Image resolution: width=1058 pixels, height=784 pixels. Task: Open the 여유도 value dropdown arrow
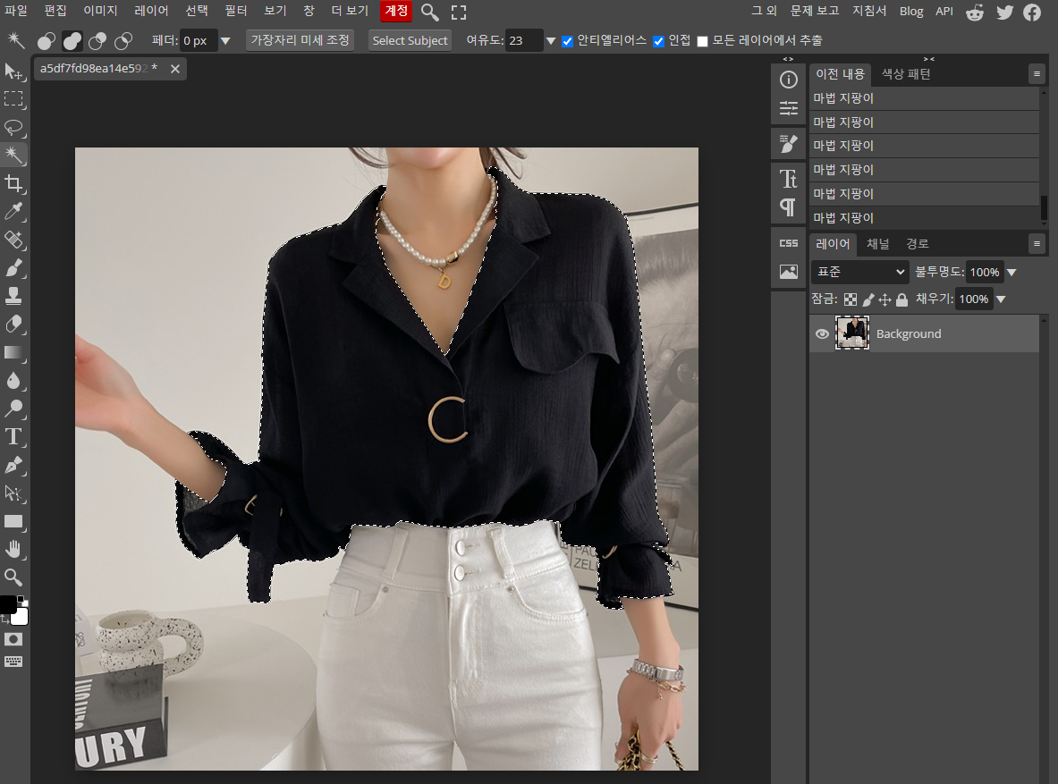coord(551,41)
